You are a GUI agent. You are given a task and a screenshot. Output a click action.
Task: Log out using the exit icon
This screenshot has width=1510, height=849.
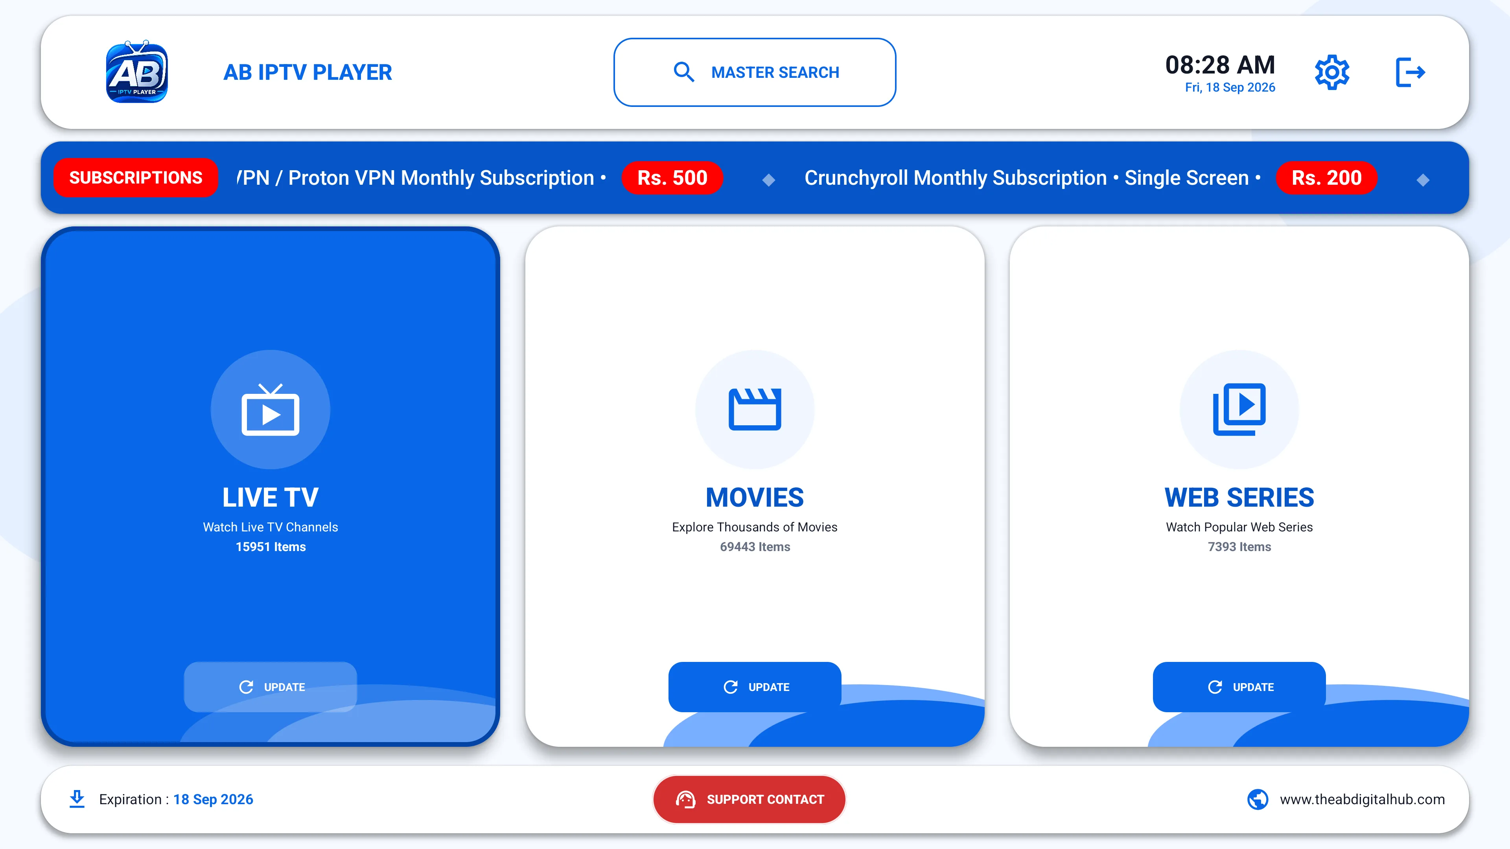[x=1411, y=72]
